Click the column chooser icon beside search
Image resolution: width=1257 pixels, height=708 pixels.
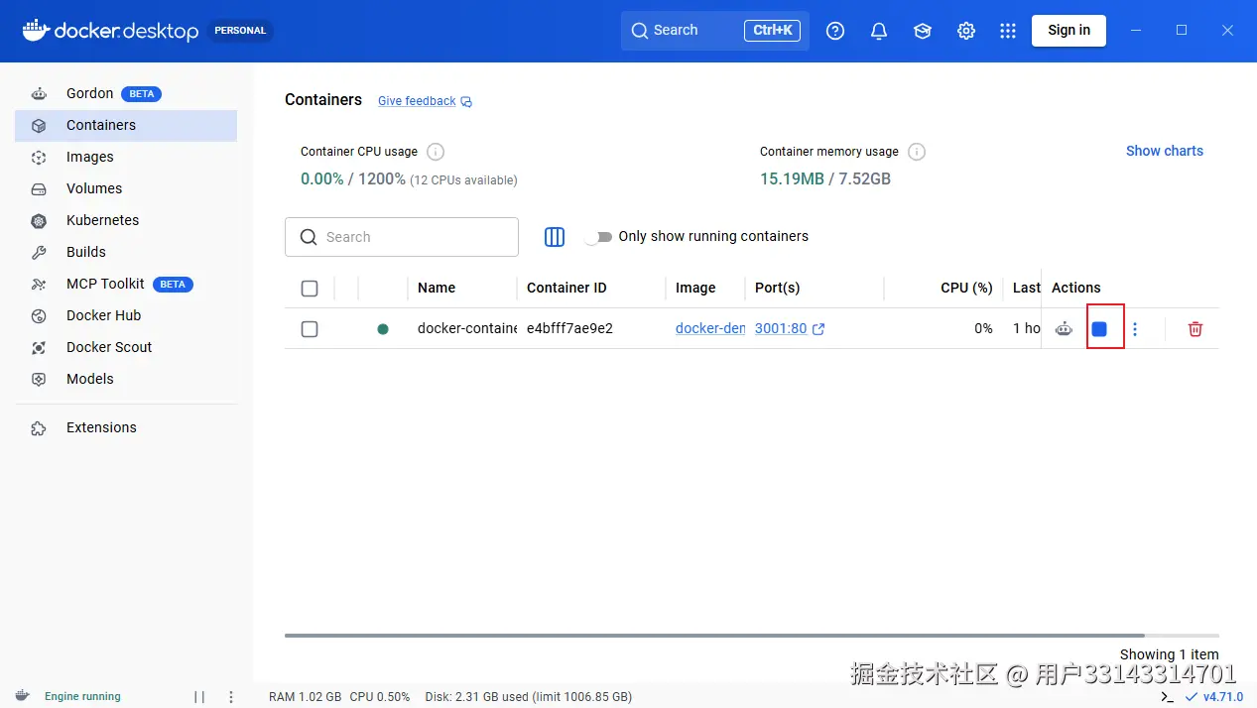pyautogui.click(x=555, y=237)
